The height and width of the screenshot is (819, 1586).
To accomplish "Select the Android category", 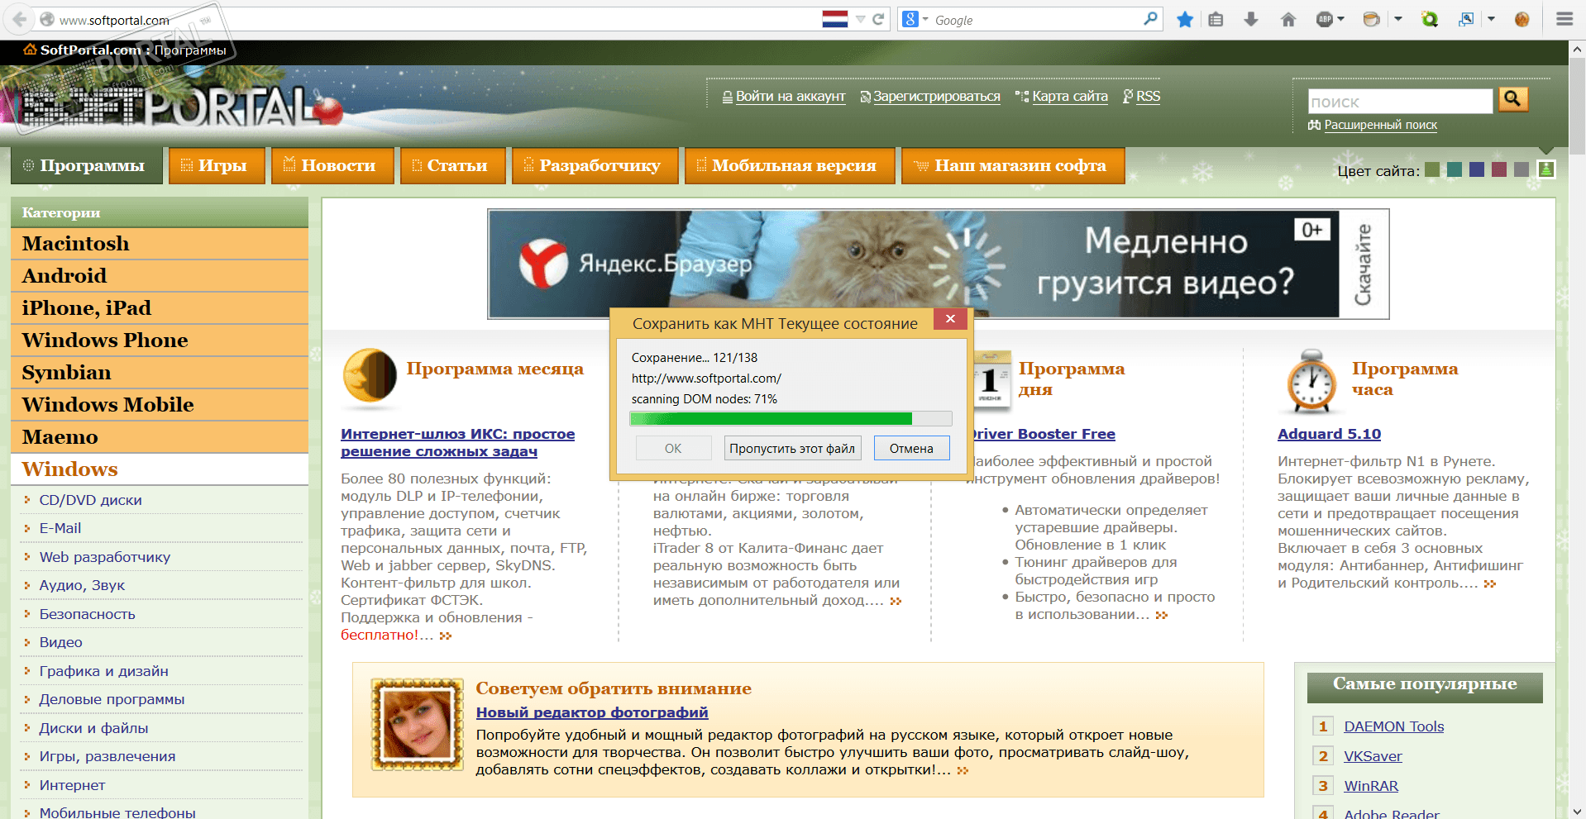I will (x=160, y=276).
